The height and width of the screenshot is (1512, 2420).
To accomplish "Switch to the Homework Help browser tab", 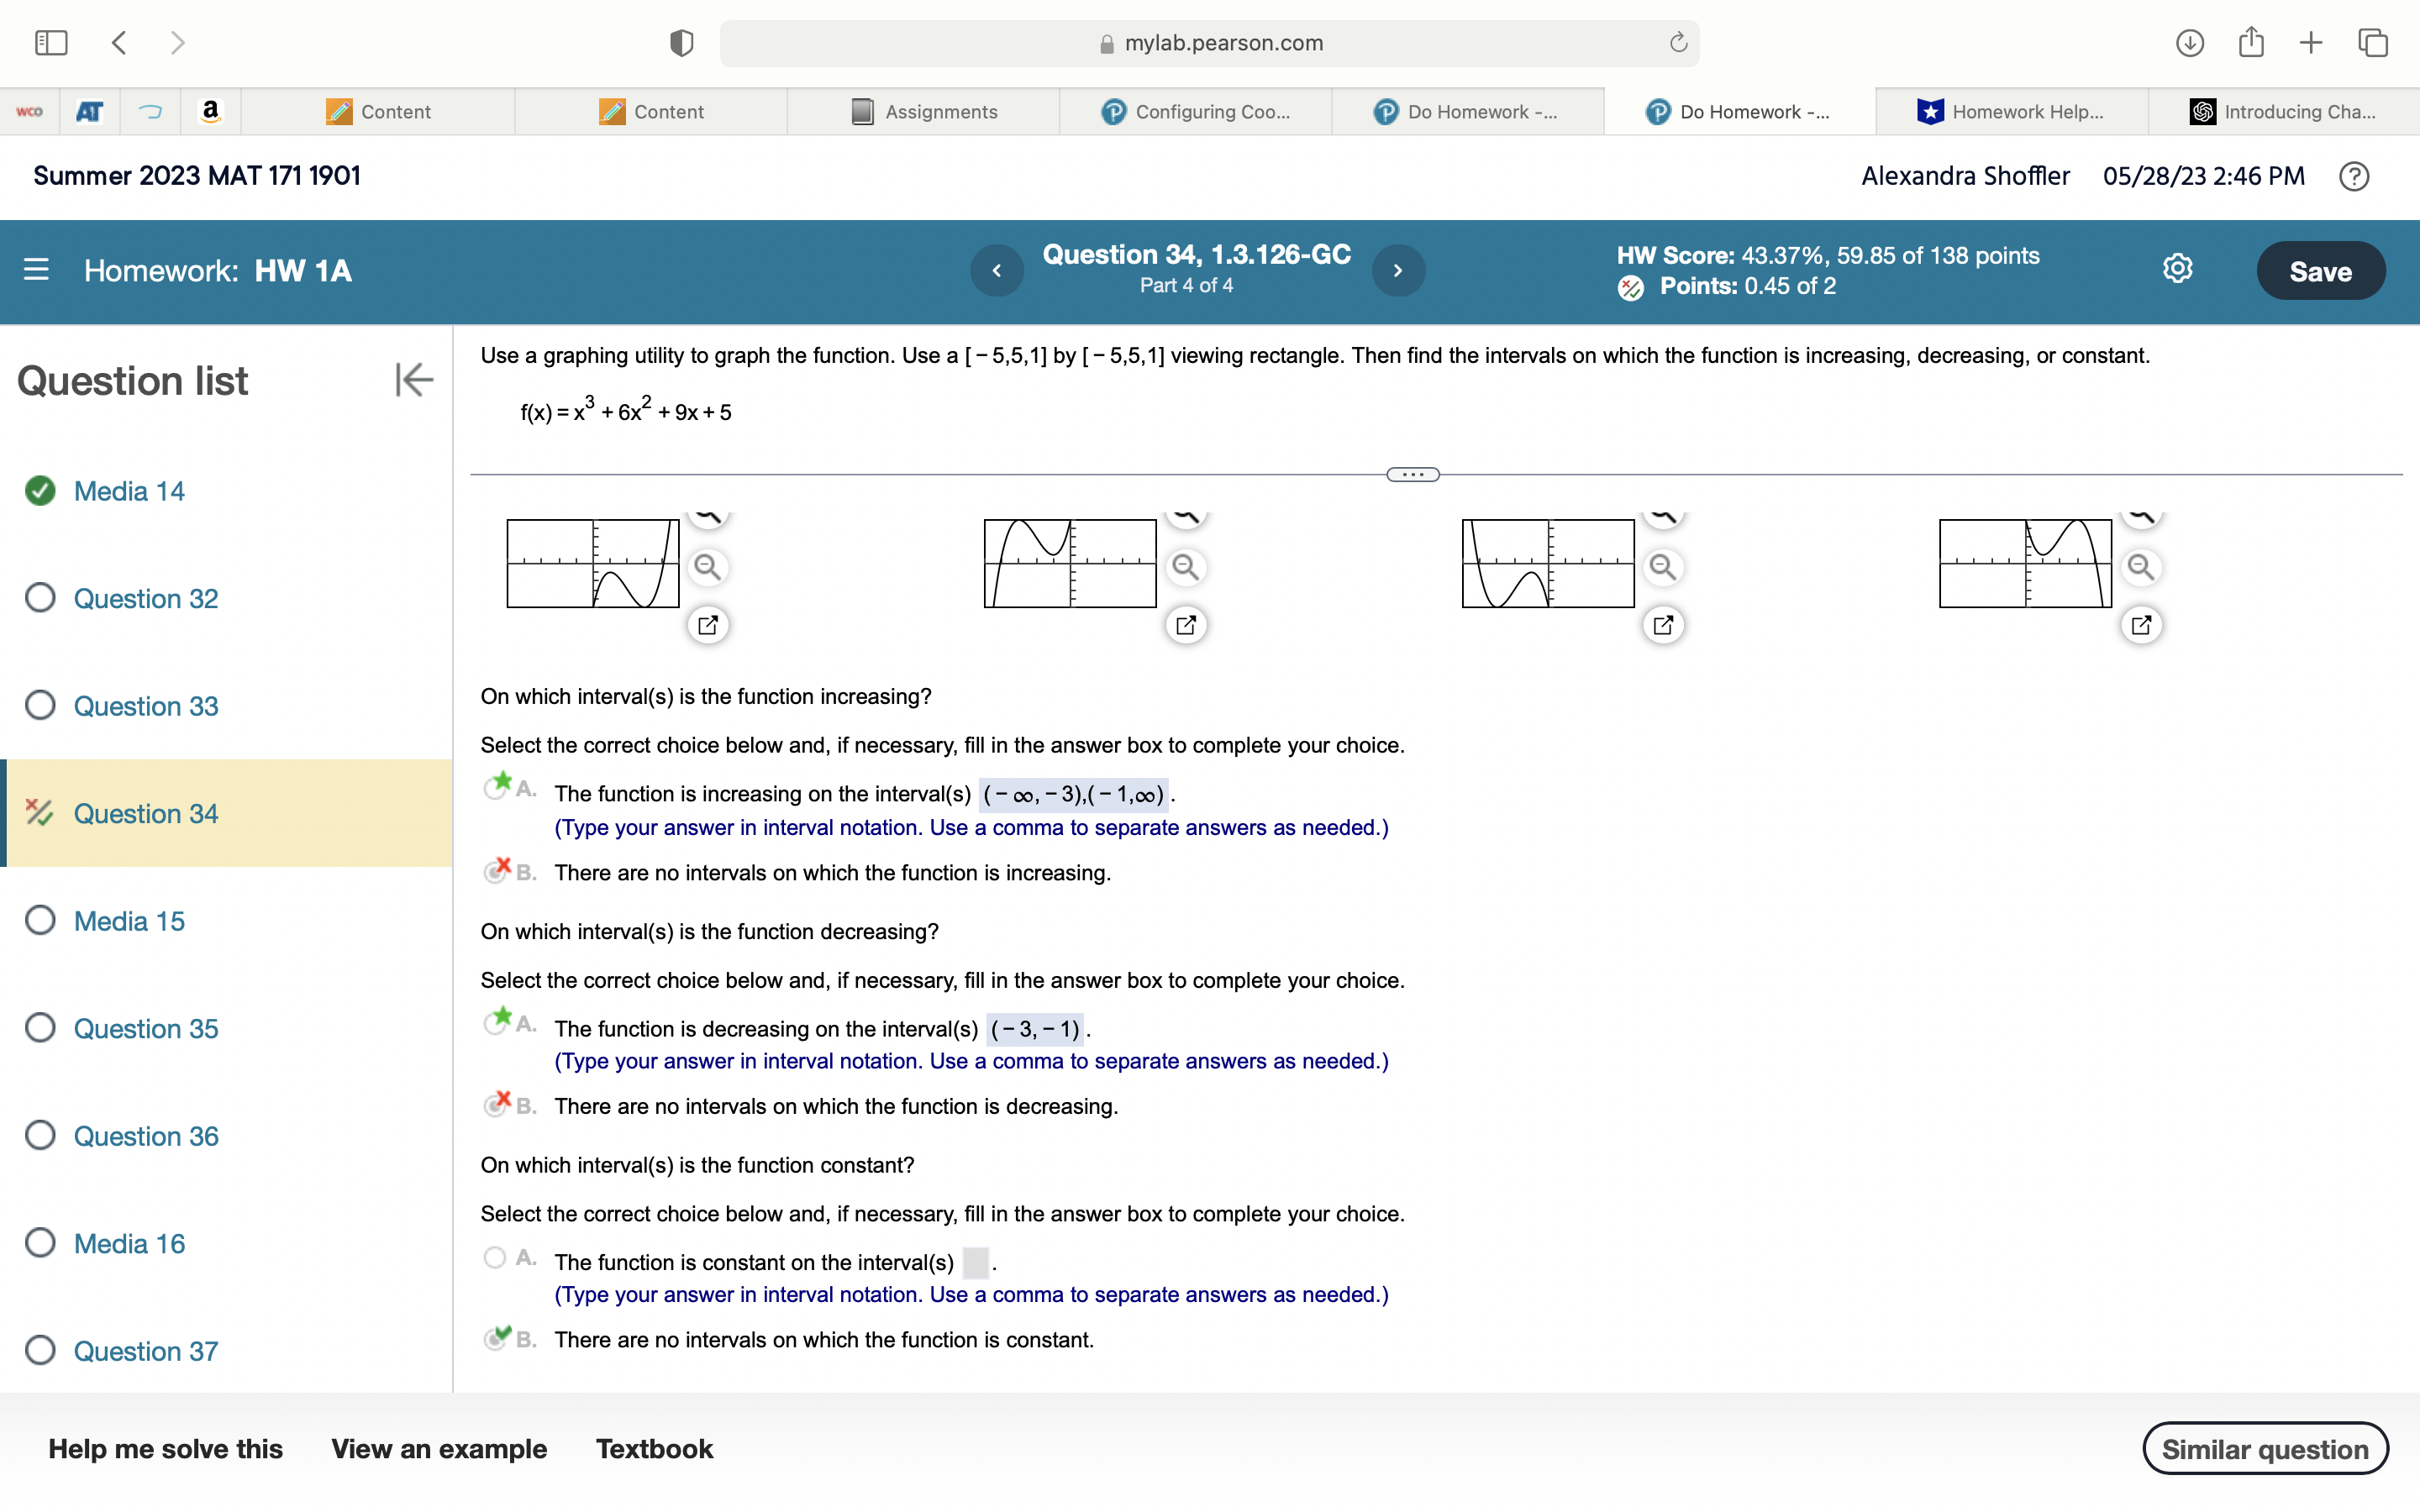I will (2011, 112).
